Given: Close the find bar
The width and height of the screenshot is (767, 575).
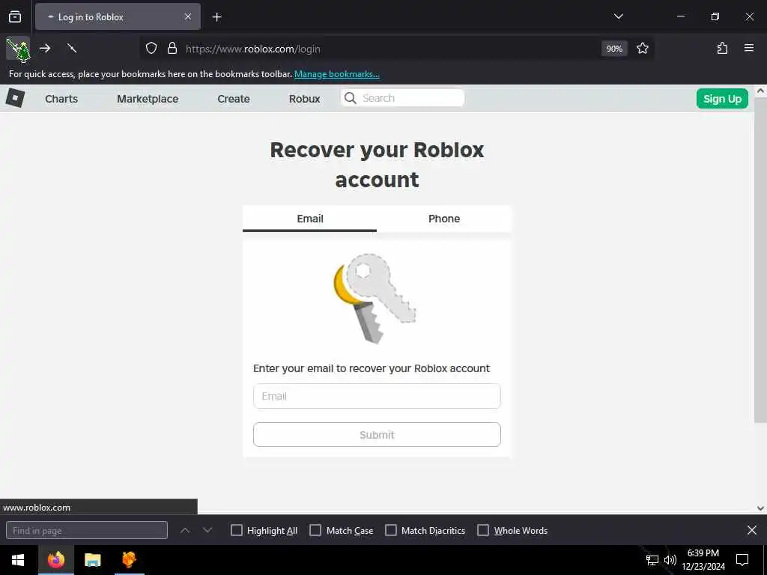Looking at the screenshot, I should (752, 530).
